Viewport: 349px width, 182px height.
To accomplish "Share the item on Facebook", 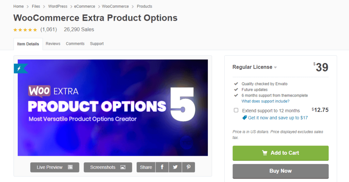I will [162, 167].
